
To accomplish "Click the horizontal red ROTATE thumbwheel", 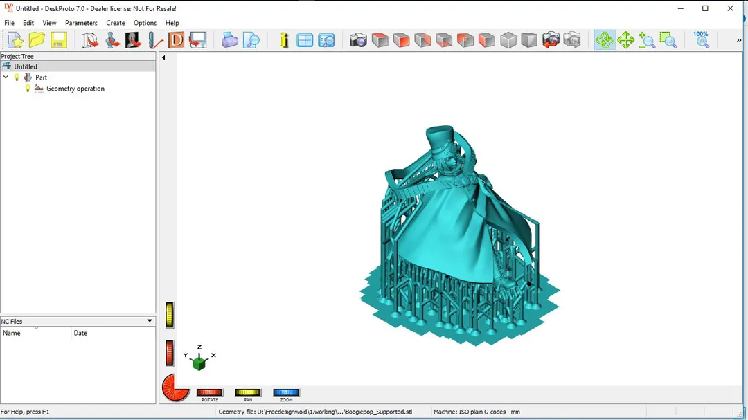I will pyautogui.click(x=209, y=392).
